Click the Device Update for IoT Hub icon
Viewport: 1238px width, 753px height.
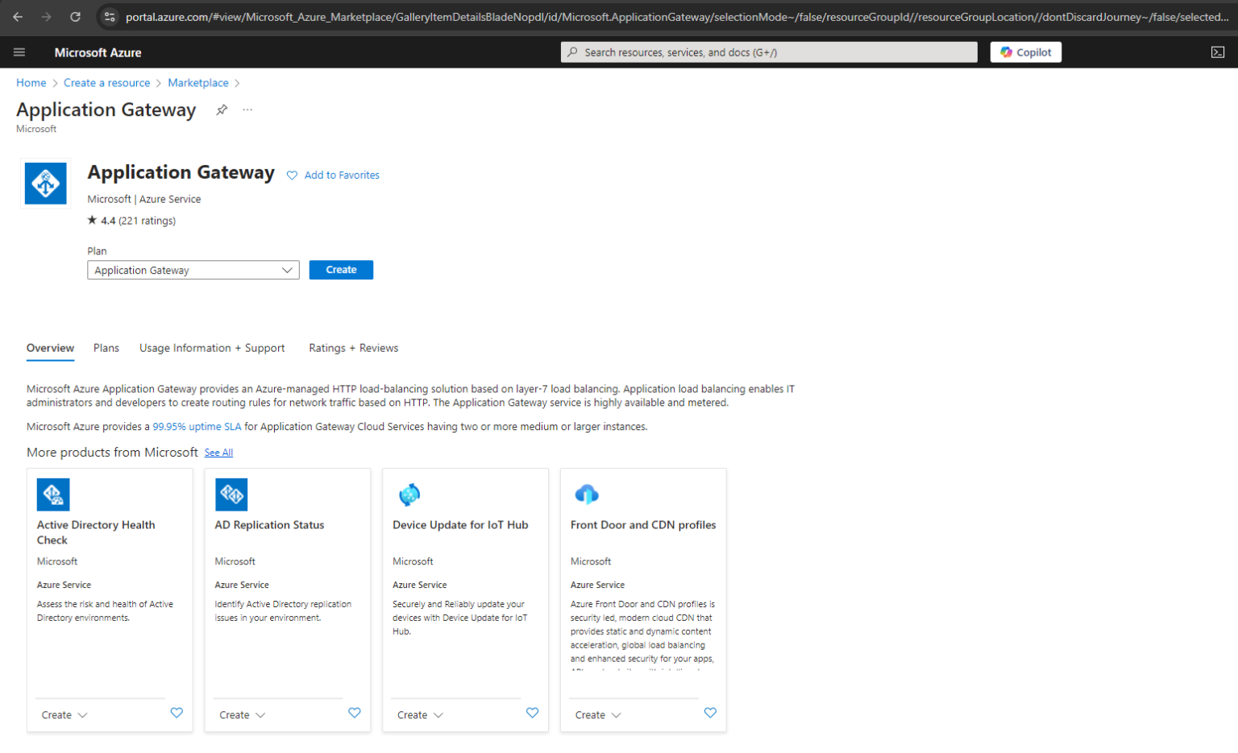click(409, 494)
